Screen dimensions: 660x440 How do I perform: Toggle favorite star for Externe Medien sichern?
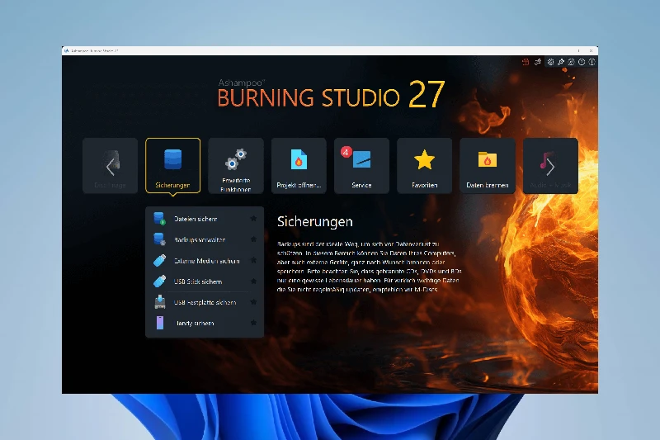pyautogui.click(x=253, y=260)
